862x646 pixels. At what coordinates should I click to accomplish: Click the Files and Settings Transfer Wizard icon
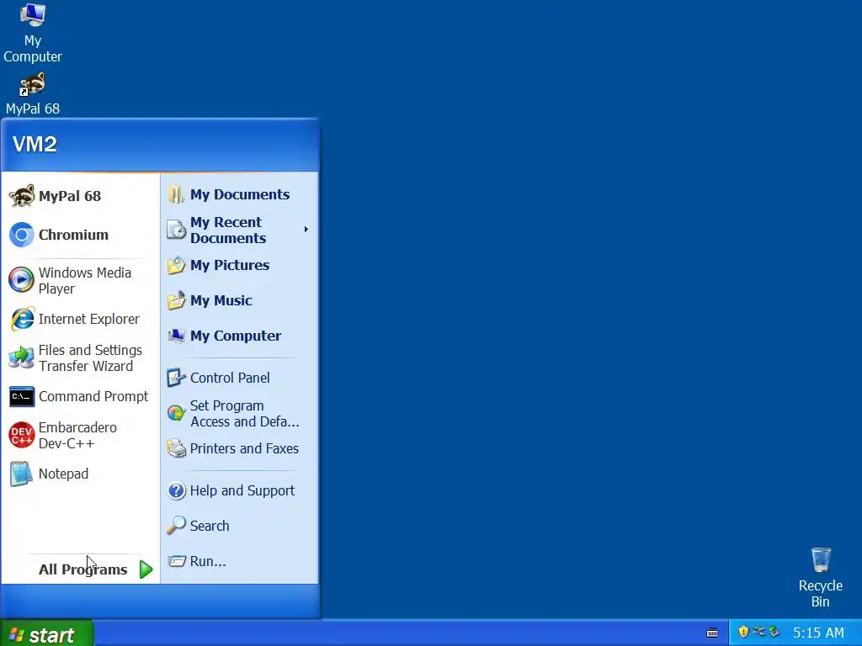coord(21,358)
